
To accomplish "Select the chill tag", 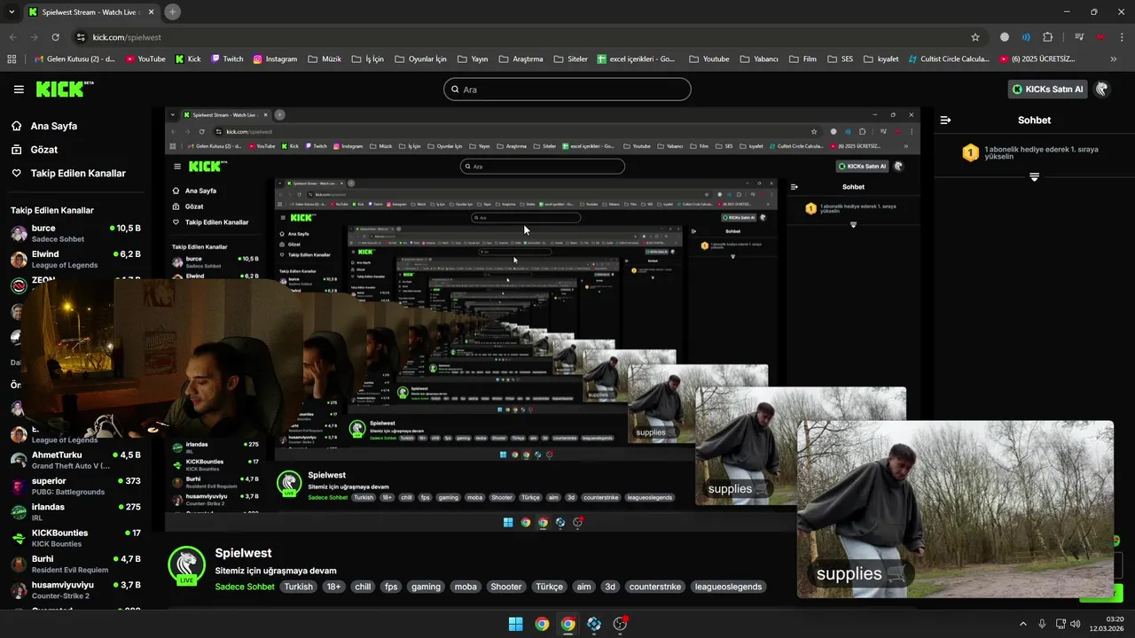I will [363, 587].
